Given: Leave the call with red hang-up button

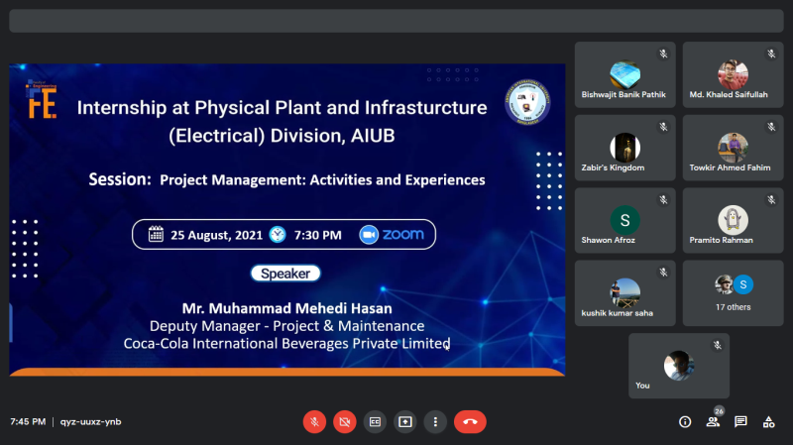Looking at the screenshot, I should 470,421.
